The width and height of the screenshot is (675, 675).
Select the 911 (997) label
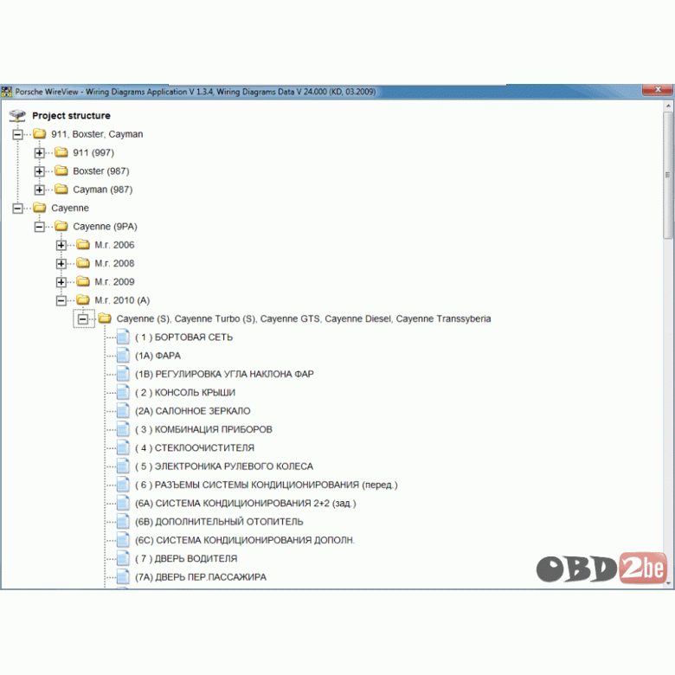point(93,153)
